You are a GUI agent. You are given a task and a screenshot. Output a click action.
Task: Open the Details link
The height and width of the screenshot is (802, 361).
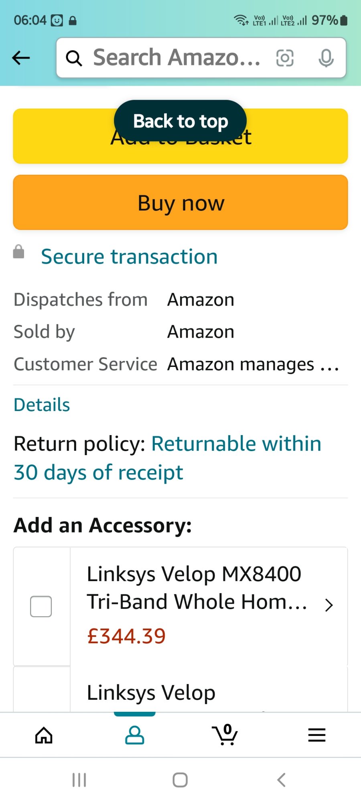click(x=42, y=405)
